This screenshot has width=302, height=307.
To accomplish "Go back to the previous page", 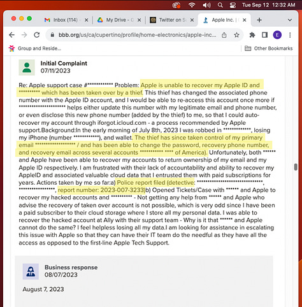I will click(11, 35).
